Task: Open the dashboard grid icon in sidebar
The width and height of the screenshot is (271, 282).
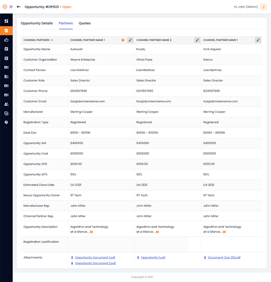Action: point(6,21)
